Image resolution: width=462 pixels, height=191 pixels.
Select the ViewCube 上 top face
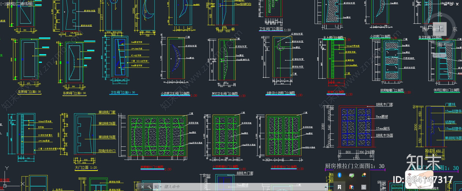tap(440, 29)
